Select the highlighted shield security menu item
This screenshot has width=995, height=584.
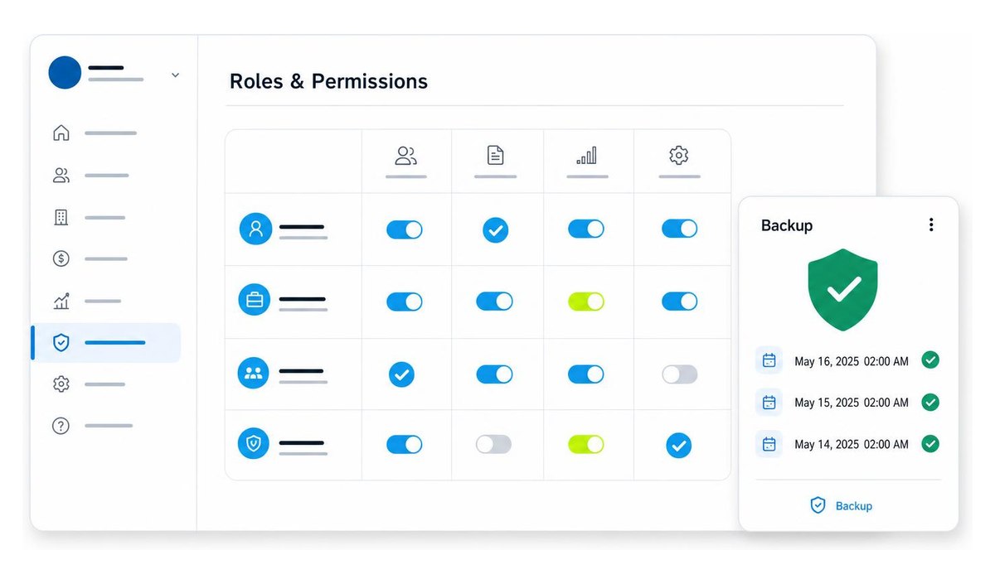tap(105, 342)
